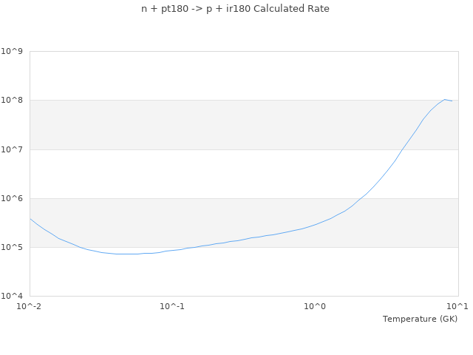Click the 10^6 y-axis tick label
The height and width of the screenshot is (355, 473).
click(13, 198)
